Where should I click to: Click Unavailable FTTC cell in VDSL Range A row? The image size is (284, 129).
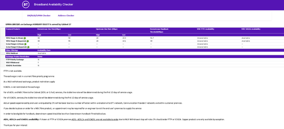(202, 38)
